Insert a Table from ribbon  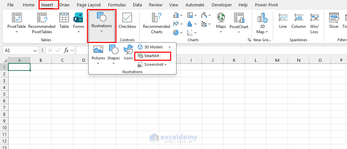64,20
